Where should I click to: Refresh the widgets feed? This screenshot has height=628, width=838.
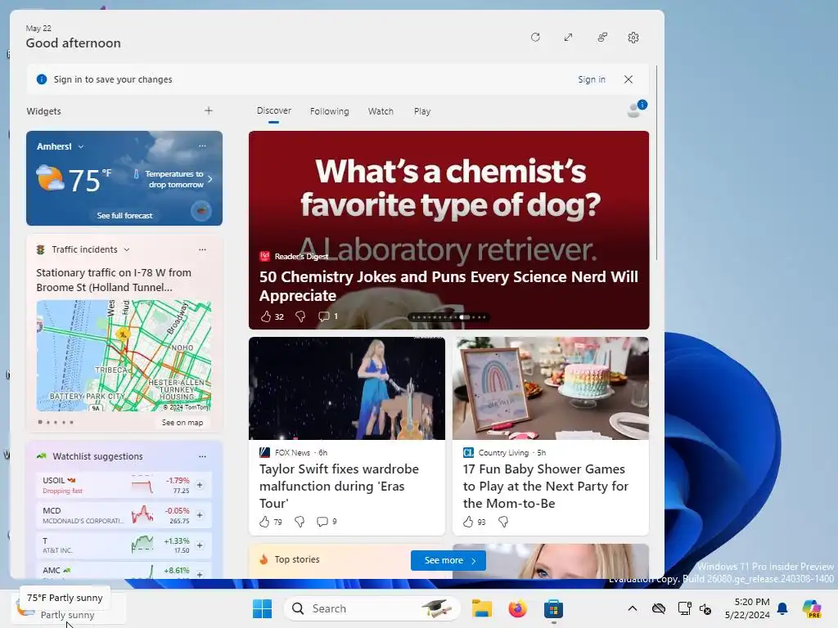coord(535,38)
